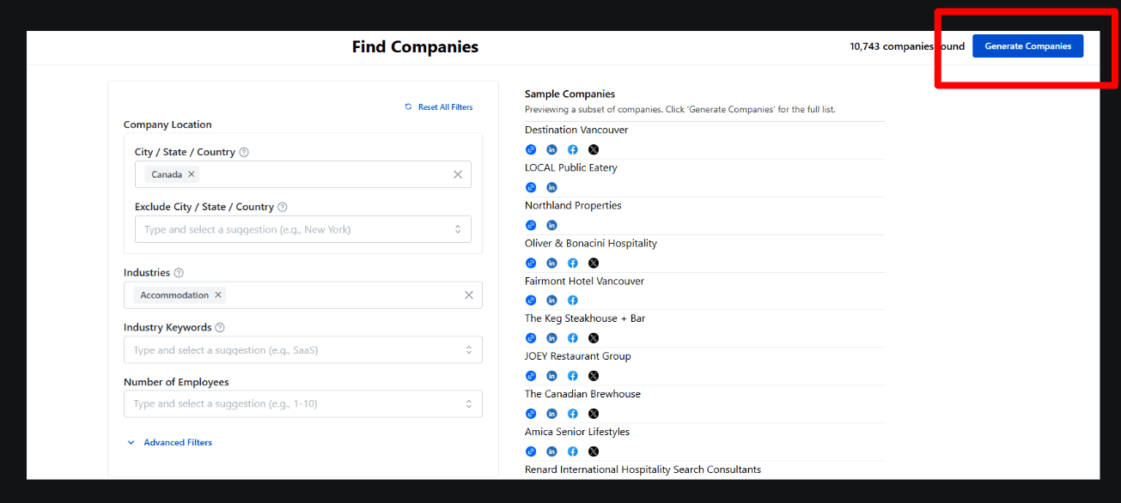
Task: Open Destination Vancouver's X (Twitter) icon
Action: 594,149
